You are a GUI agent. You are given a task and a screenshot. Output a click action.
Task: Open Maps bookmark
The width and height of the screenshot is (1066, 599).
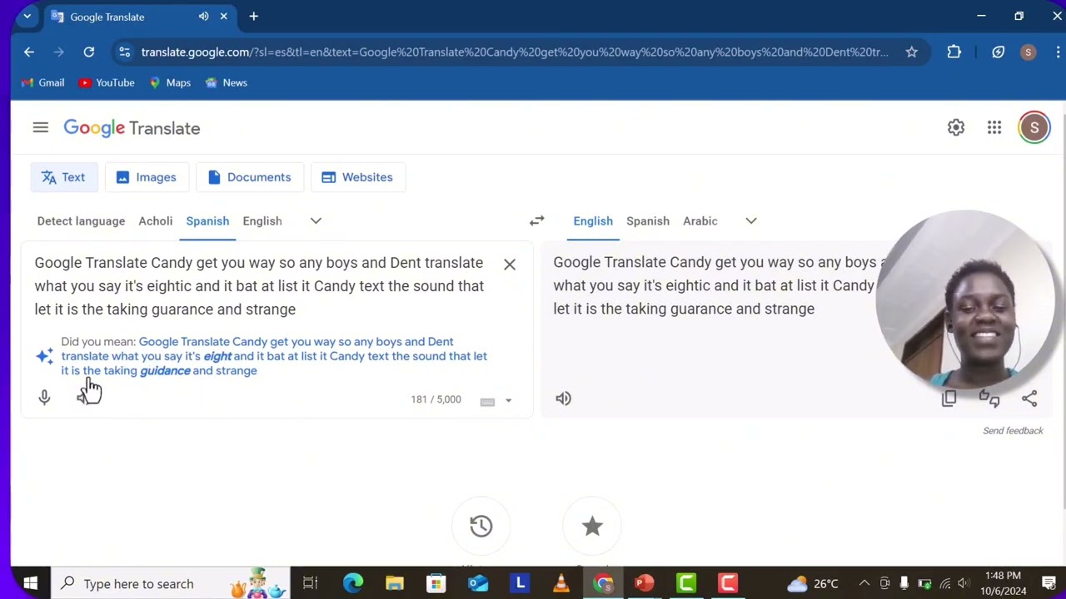tap(170, 82)
